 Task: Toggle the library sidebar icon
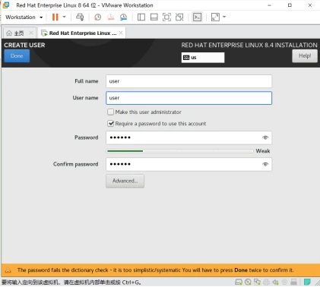[141, 17]
